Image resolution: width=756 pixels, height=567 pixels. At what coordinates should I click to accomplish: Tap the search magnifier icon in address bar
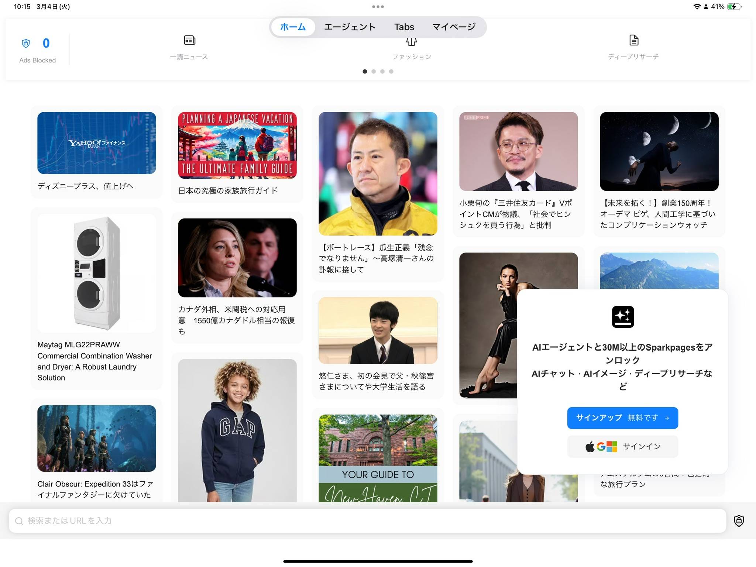pyautogui.click(x=19, y=521)
